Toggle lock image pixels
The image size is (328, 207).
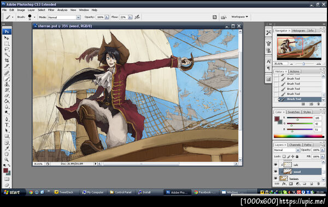click(x=288, y=156)
